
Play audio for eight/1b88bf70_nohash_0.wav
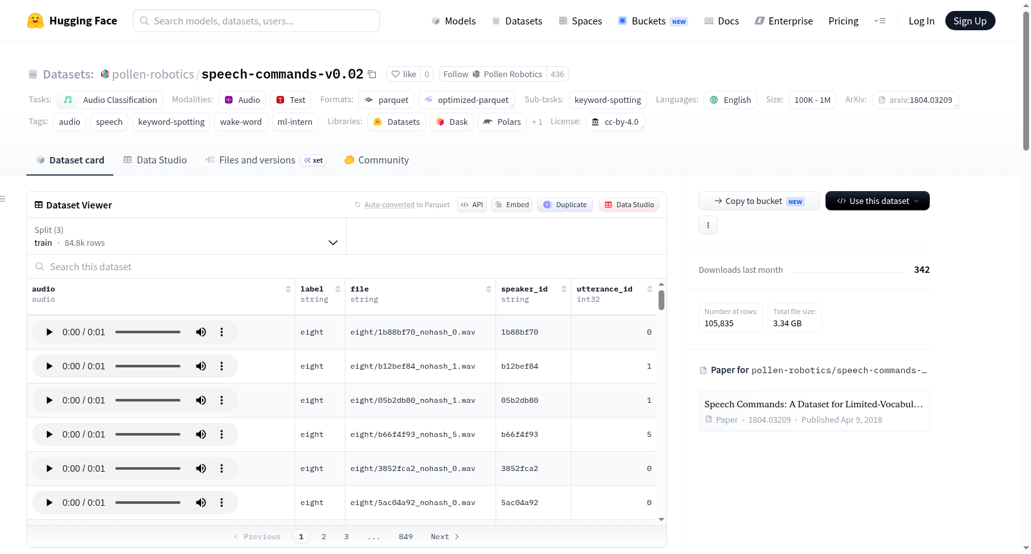click(49, 332)
